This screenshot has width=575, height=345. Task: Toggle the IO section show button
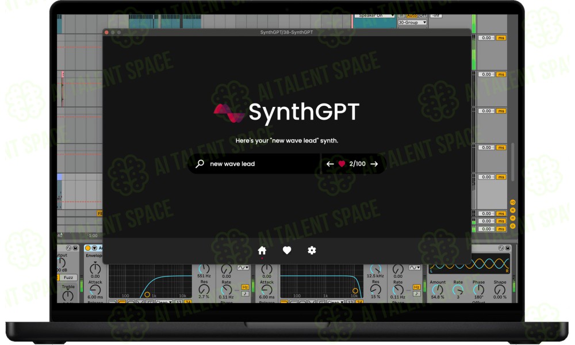click(x=513, y=202)
